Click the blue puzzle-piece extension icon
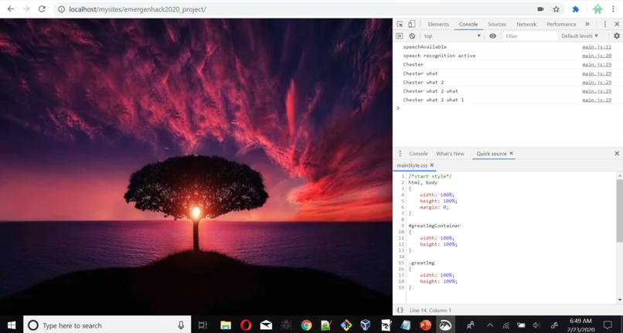 point(575,9)
